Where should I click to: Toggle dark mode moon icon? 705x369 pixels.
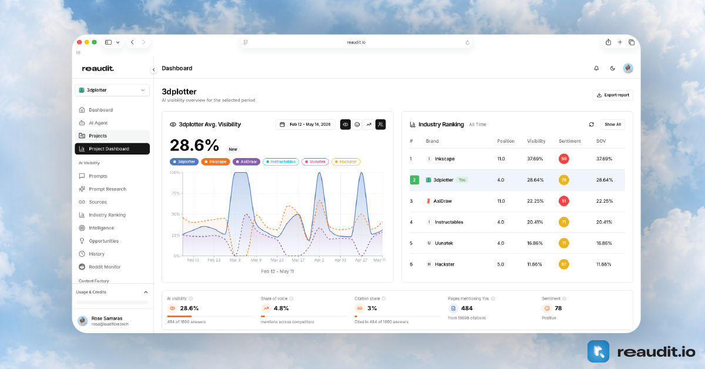point(613,68)
